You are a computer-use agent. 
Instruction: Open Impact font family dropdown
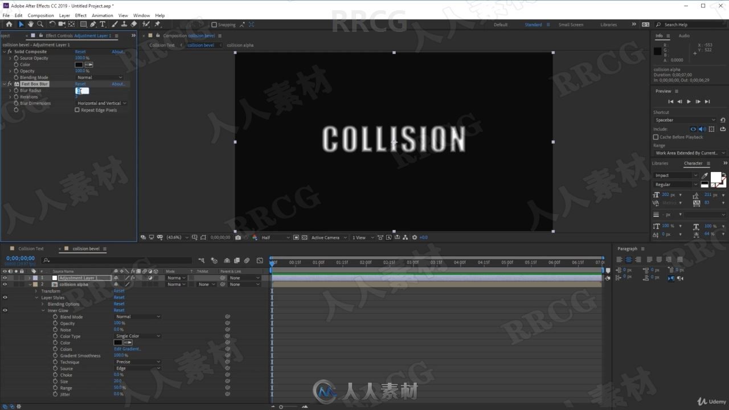(x=675, y=175)
